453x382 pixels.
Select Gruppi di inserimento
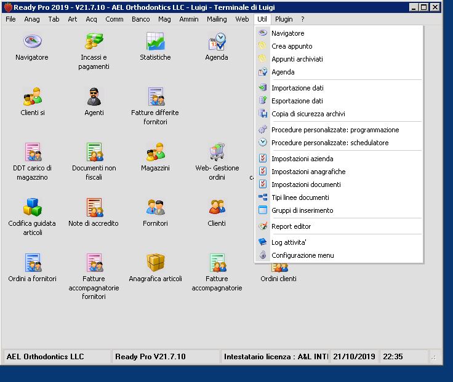339,210
